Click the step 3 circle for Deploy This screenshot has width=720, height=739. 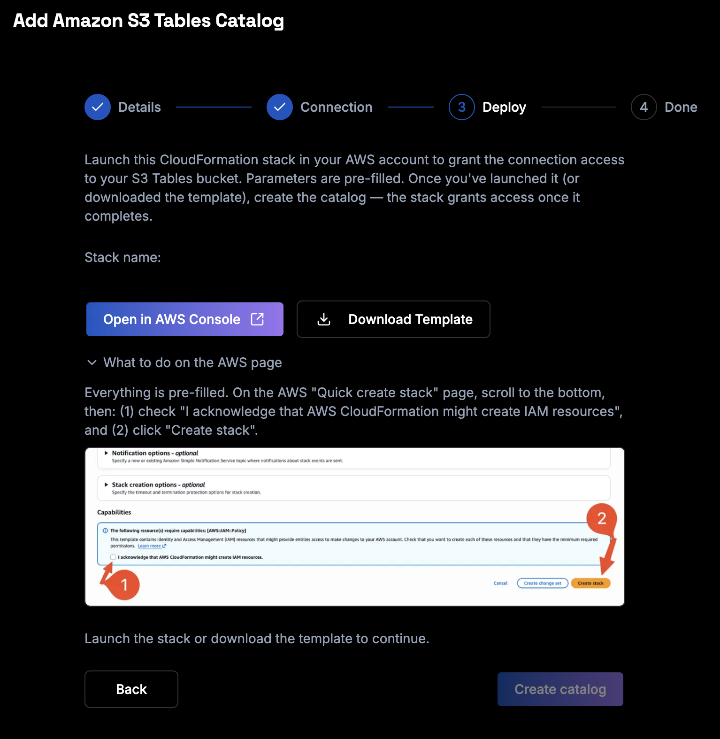tap(462, 107)
